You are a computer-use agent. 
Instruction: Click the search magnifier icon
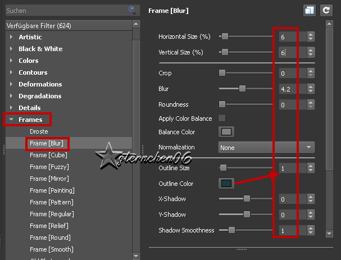[x=131, y=10]
